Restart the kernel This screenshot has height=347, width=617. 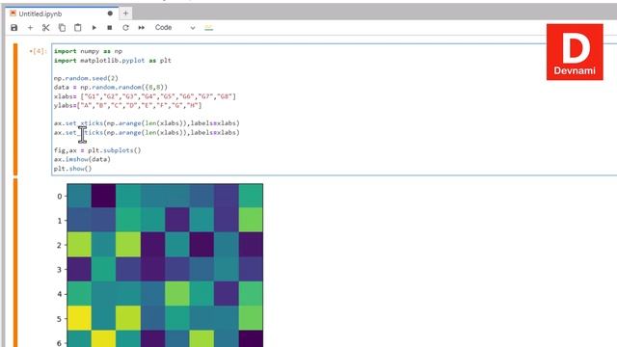point(125,28)
